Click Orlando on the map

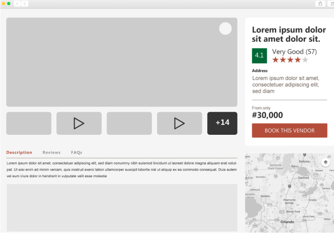coord(287,222)
